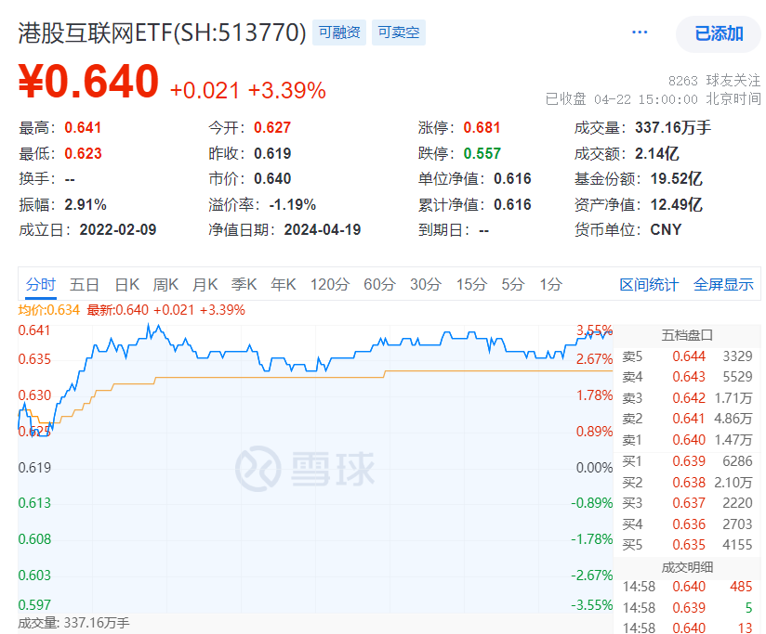Click the 跌停 value 0.557
This screenshot has width=766, height=634.
click(482, 153)
